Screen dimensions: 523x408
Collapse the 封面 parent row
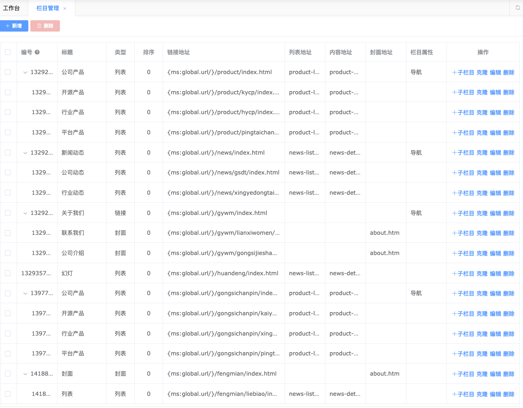tap(25, 374)
